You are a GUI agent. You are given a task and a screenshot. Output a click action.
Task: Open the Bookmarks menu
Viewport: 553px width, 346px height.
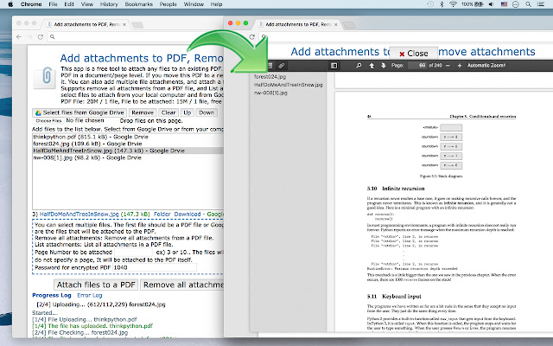click(139, 4)
